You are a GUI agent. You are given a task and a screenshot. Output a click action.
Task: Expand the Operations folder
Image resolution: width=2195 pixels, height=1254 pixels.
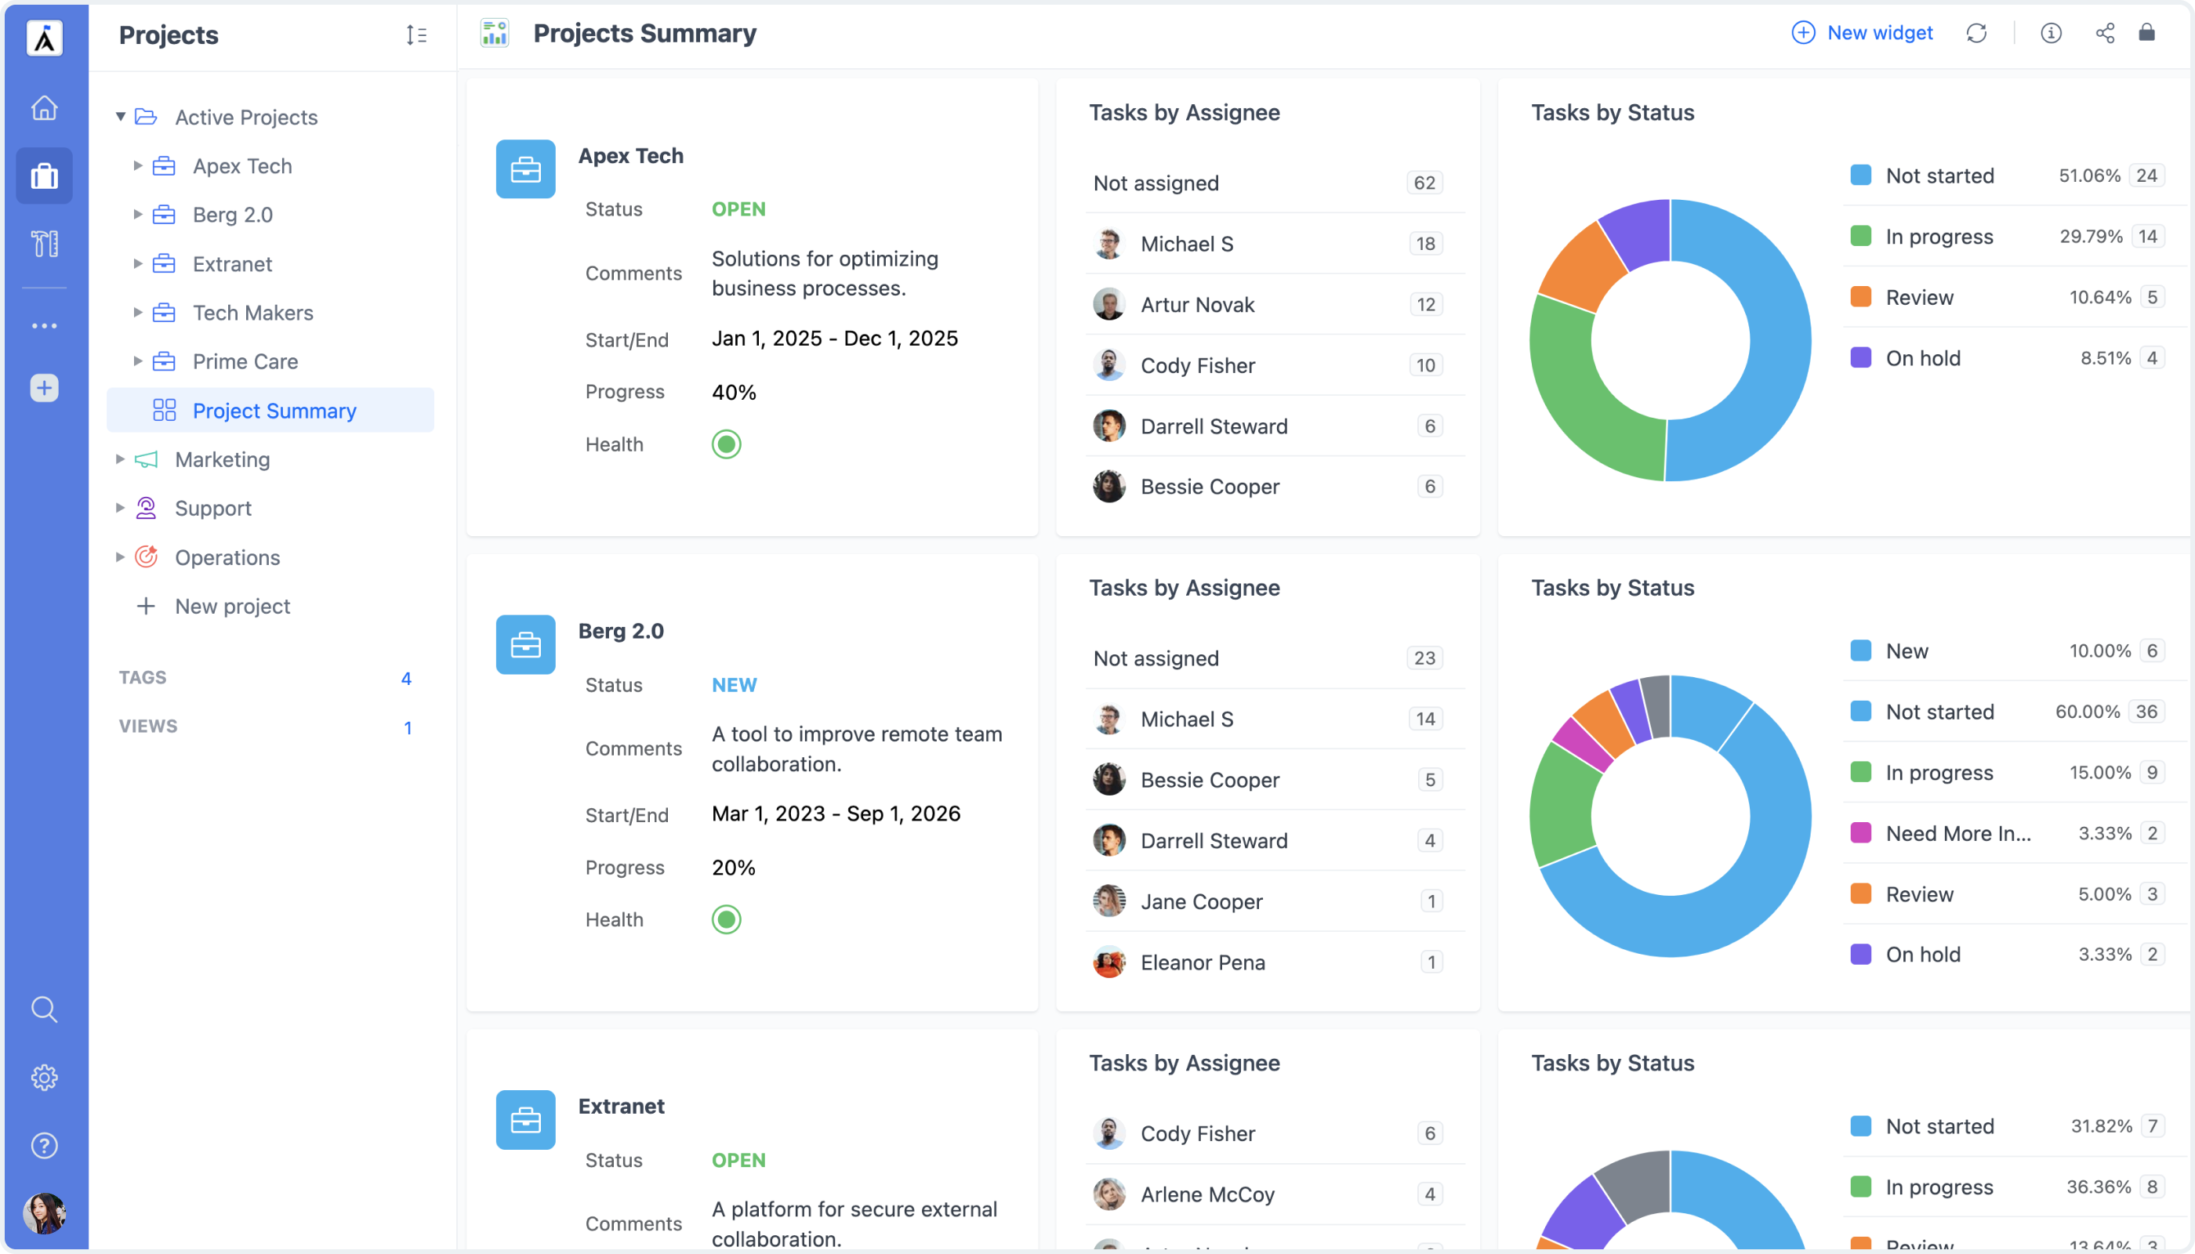click(120, 557)
